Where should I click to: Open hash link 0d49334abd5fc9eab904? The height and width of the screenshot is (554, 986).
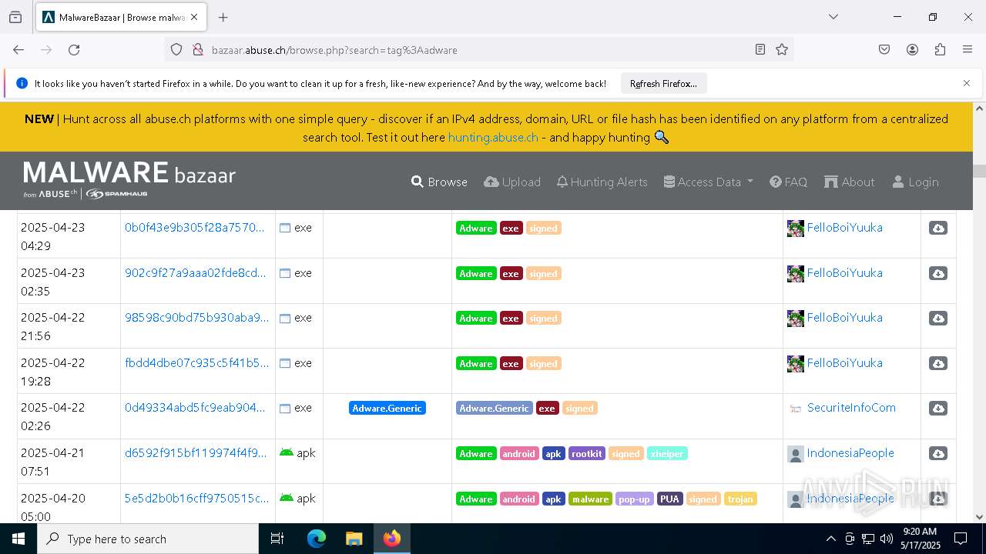pyautogui.click(x=195, y=408)
